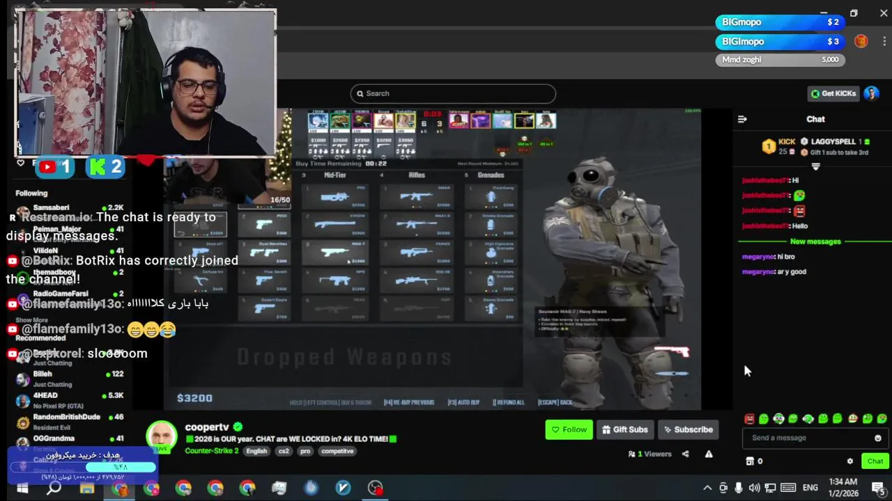Open 4HEAD channel in sidebar
892x501 pixels.
tap(70, 400)
